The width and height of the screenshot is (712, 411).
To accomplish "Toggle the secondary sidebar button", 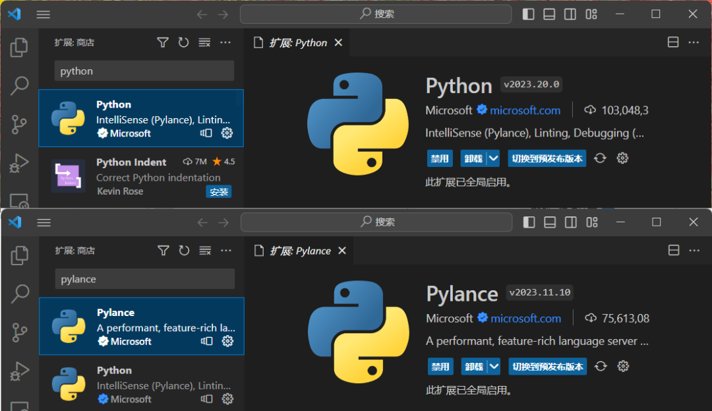I will pyautogui.click(x=570, y=14).
